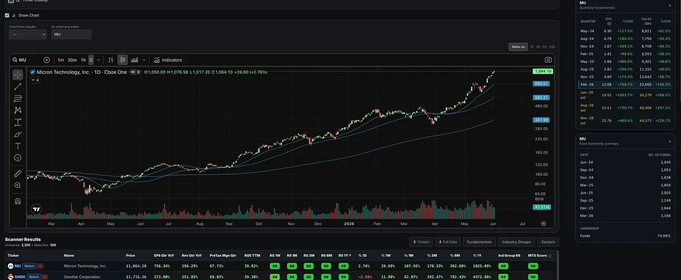Select the XABCD pattern tool
Image resolution: width=681 pixels, height=280 pixels.
[18, 110]
